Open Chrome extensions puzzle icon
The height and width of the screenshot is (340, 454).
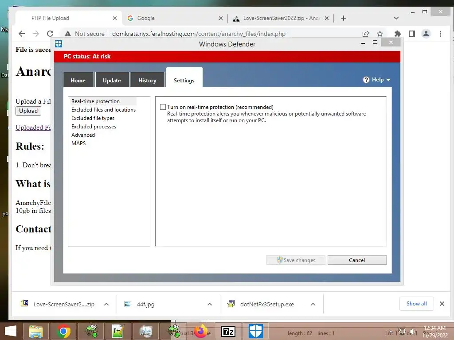pos(398,34)
